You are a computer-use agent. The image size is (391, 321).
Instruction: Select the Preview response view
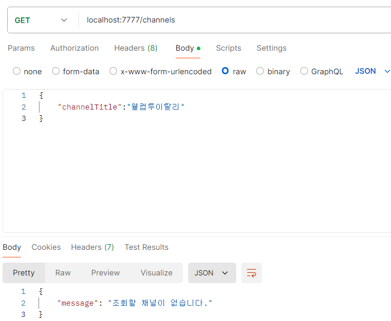point(106,273)
